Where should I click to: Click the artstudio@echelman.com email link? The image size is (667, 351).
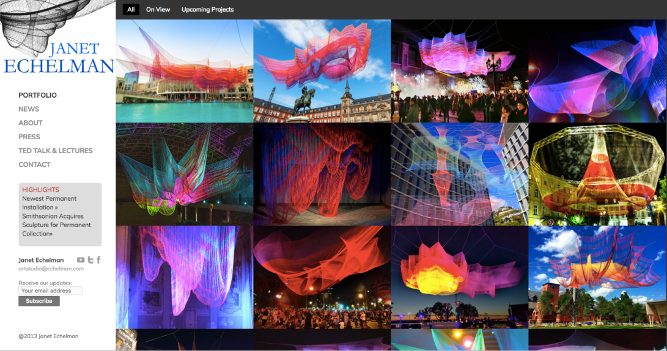[51, 269]
